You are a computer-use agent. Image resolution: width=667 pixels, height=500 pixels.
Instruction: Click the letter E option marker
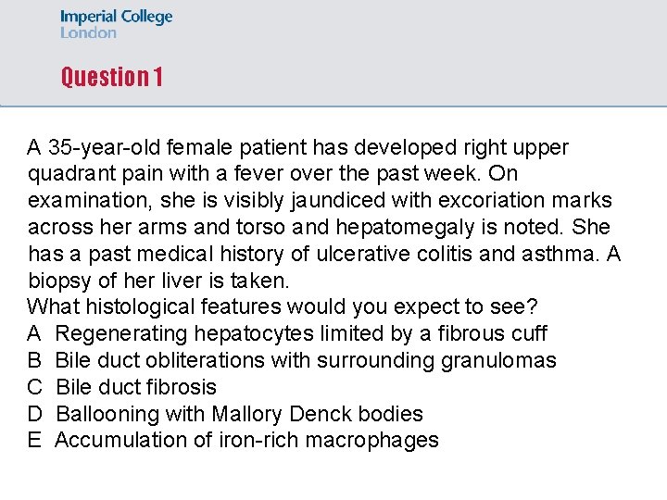click(35, 440)
